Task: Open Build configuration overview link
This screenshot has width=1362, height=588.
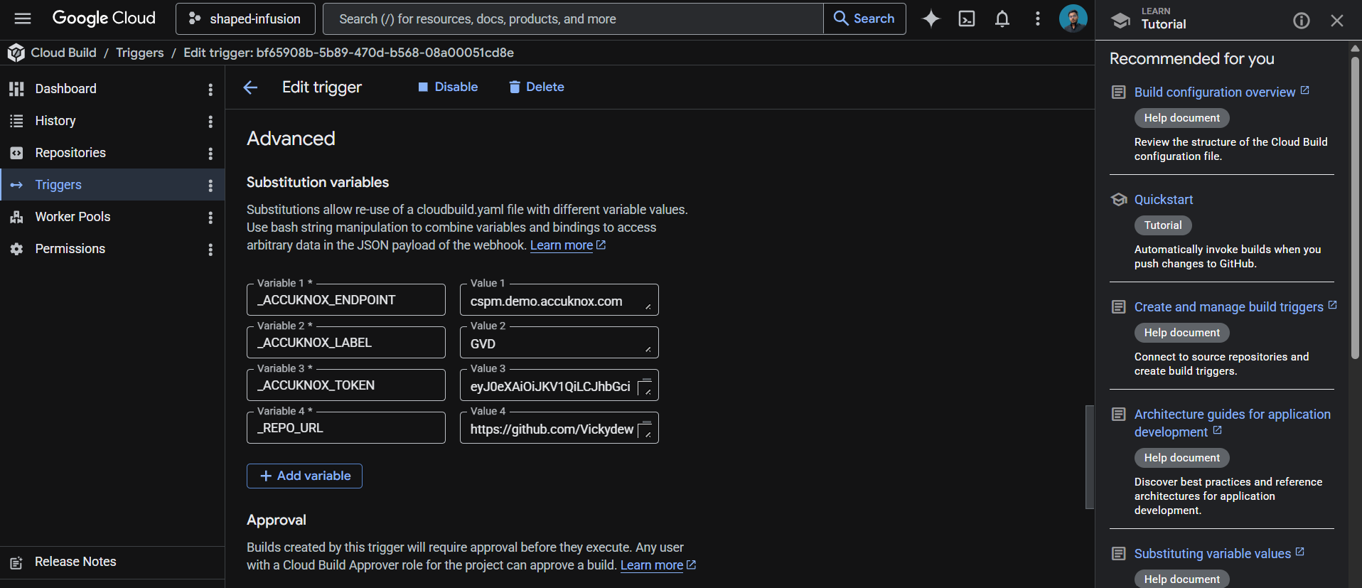Action: click(1221, 92)
